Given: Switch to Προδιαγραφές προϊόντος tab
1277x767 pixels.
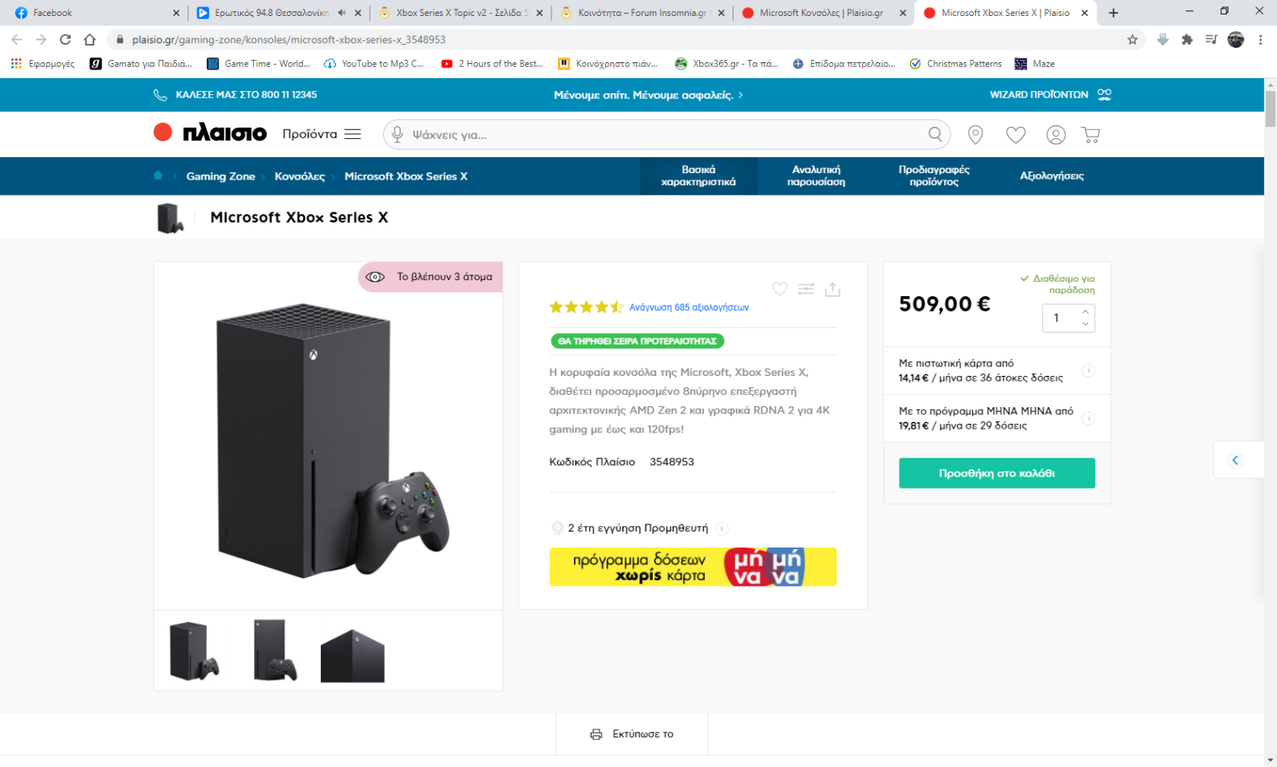Looking at the screenshot, I should pos(934,176).
